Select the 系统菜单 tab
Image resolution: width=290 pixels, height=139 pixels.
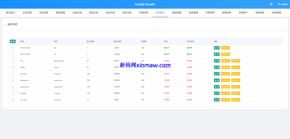pyautogui.click(x=260, y=13)
